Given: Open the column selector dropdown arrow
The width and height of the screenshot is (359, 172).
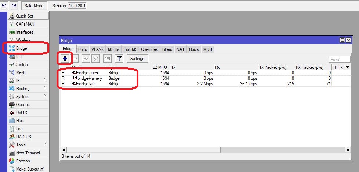Looking at the screenshot, I should pos(348,67).
